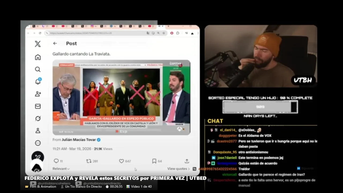Open a new browser tab with plus
Screen dimensions: 343x193
click(168, 26)
